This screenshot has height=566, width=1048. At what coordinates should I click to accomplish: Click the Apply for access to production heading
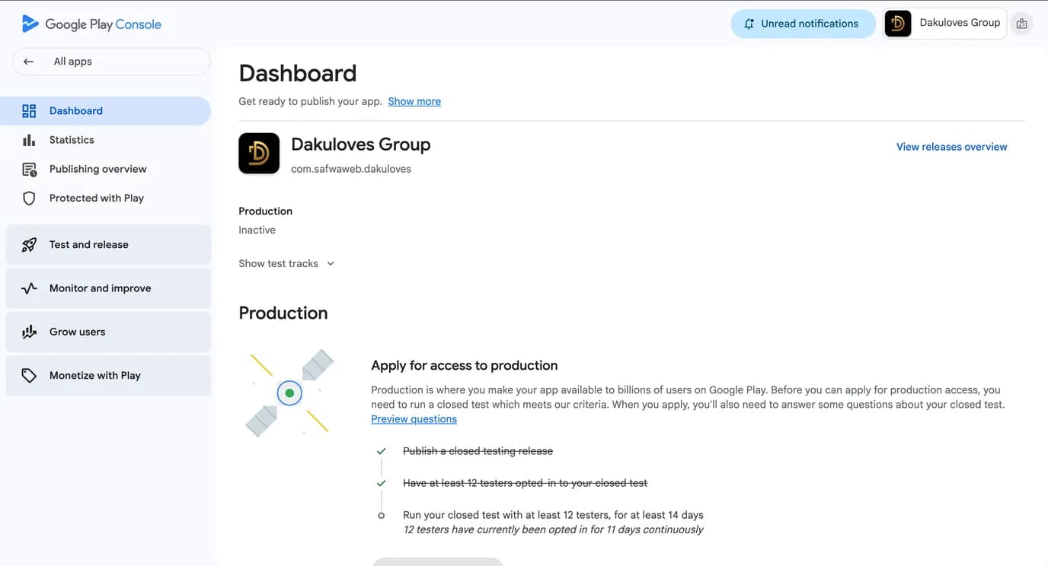(465, 365)
